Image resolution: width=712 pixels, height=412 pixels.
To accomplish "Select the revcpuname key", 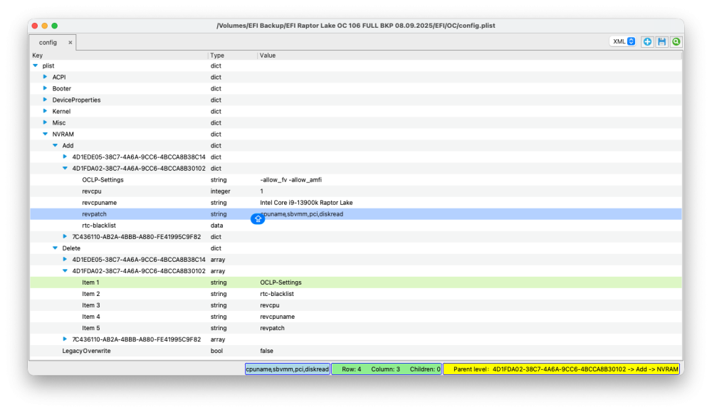I will click(x=100, y=203).
